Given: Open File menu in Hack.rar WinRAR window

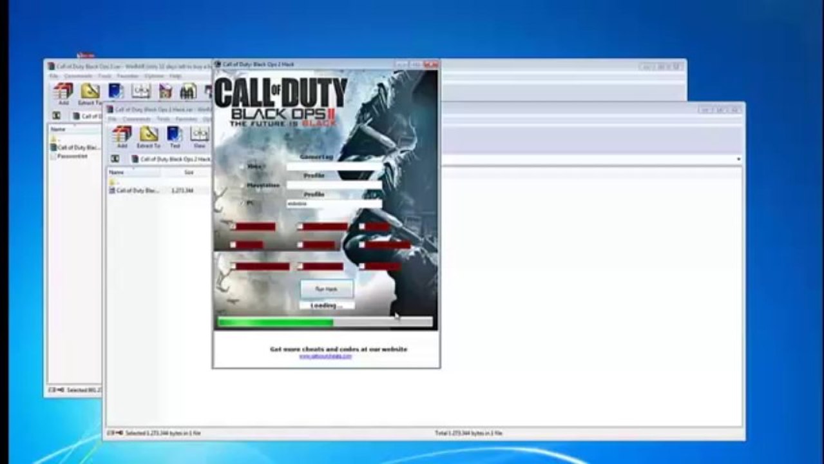Looking at the screenshot, I should (x=112, y=119).
